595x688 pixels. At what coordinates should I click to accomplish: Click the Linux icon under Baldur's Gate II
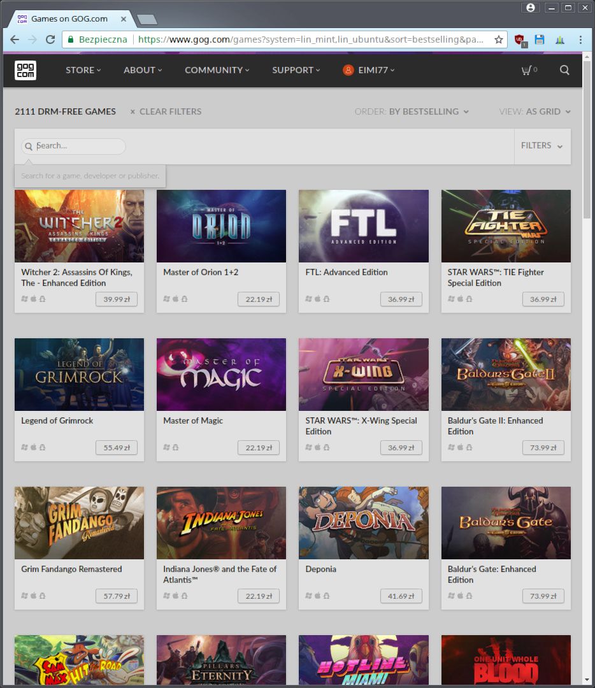469,447
